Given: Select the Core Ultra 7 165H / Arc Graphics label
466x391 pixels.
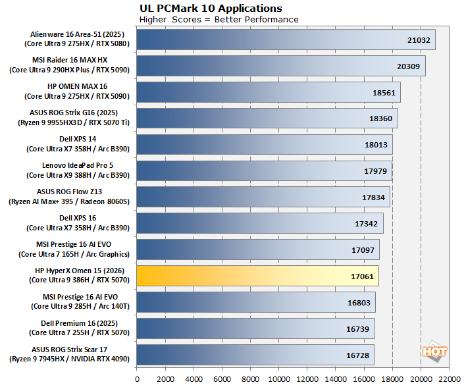Looking at the screenshot, I should pyautogui.click(x=74, y=254).
